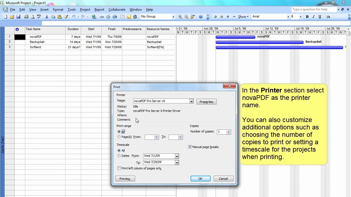Open the Task Information icon
The image size is (351, 197).
pyautogui.click(x=123, y=17)
